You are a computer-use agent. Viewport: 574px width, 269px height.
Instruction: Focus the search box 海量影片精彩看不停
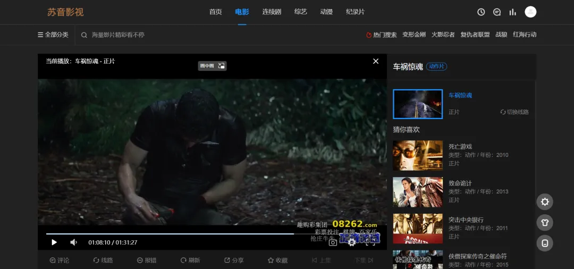pos(118,35)
